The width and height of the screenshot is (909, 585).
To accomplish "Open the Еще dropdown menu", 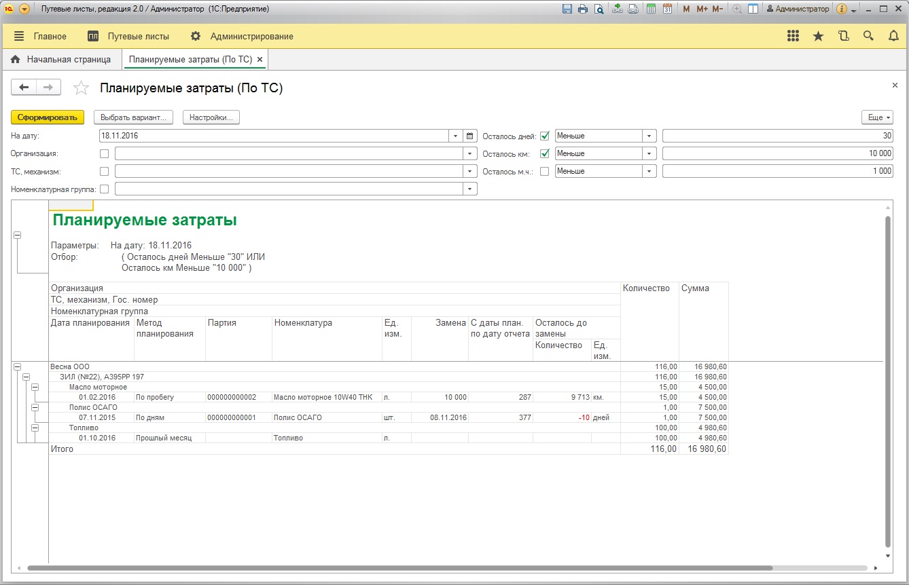I will tap(877, 117).
